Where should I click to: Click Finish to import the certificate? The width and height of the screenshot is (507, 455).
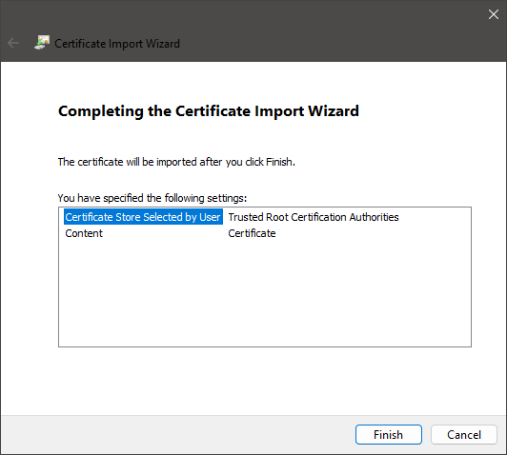click(388, 434)
